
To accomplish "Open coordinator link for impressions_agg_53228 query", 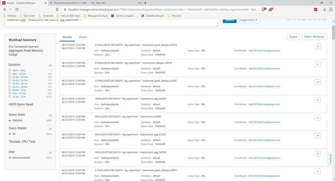I will pos(264,104).
